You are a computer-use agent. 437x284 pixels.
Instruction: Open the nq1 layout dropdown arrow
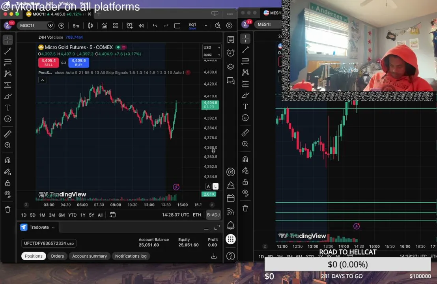206,26
